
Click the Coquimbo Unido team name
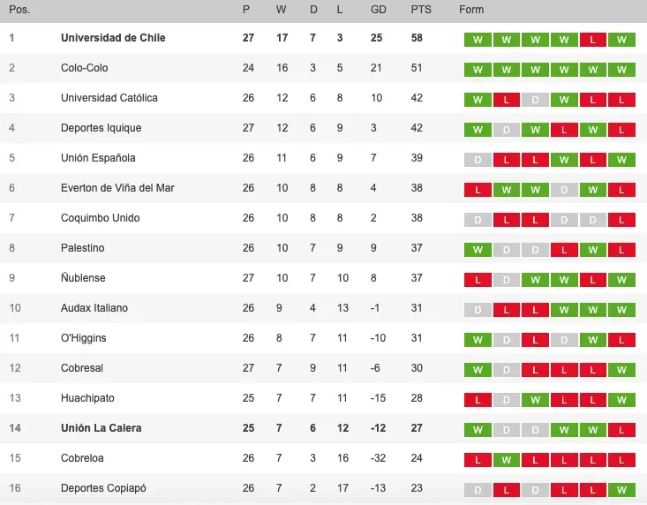click(100, 218)
